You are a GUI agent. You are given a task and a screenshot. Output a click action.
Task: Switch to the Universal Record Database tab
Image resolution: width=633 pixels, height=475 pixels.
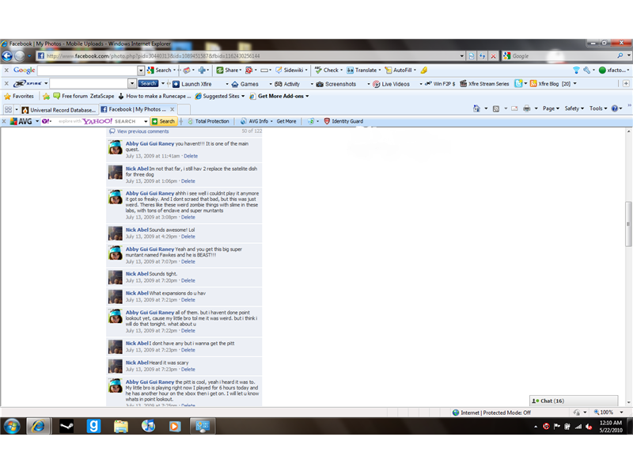click(x=62, y=109)
